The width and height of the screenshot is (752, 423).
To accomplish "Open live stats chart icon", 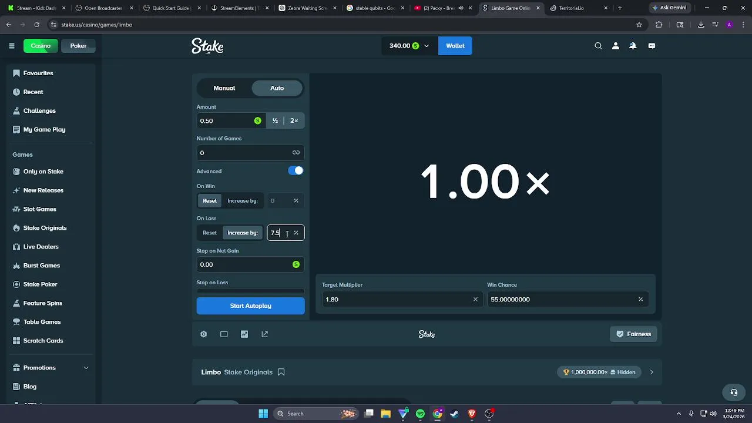I will click(244, 334).
